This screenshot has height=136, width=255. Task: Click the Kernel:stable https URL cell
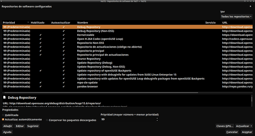pyautogui.click(x=237, y=35)
